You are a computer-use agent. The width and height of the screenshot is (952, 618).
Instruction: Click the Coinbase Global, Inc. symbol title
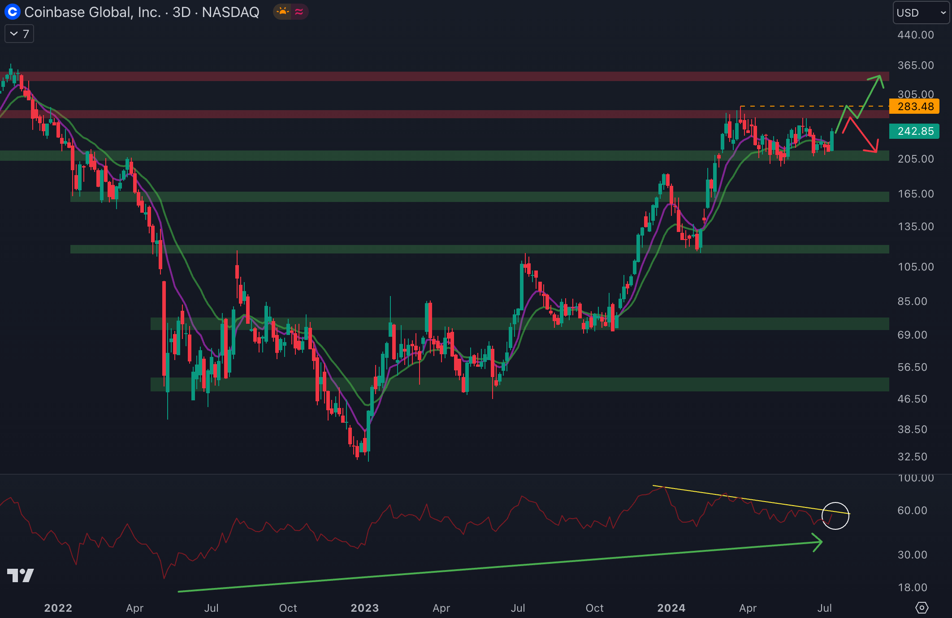(x=92, y=12)
